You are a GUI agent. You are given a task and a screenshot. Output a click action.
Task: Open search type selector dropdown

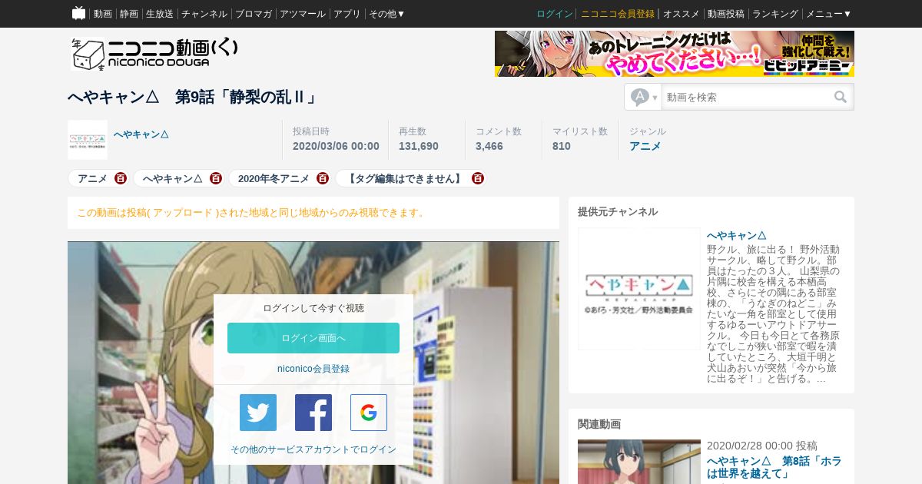coord(644,98)
